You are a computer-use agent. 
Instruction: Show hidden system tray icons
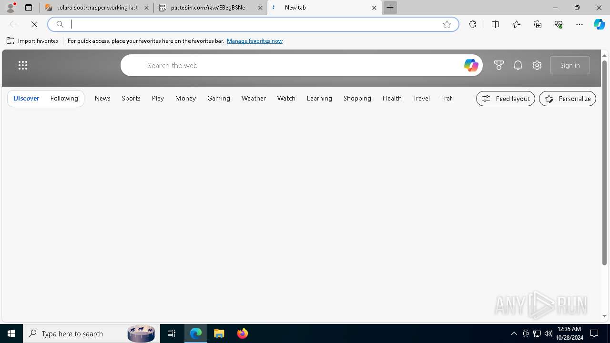[514, 333]
